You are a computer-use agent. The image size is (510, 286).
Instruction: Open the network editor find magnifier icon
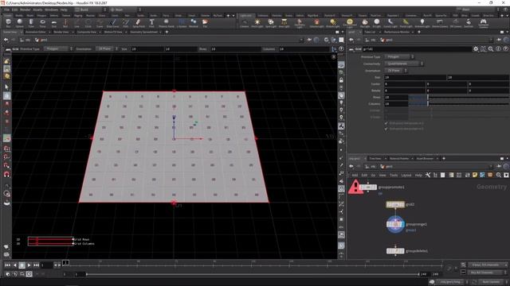[x=499, y=175]
